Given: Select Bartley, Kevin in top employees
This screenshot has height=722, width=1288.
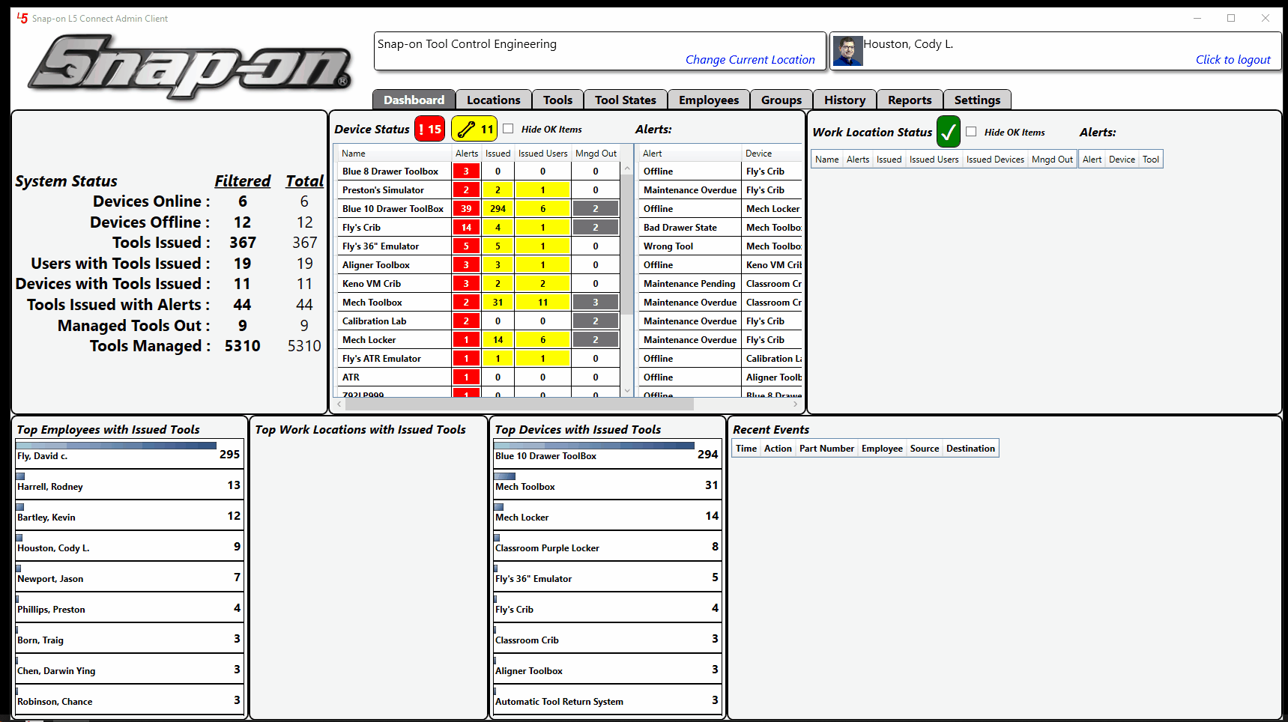Looking at the screenshot, I should (130, 516).
